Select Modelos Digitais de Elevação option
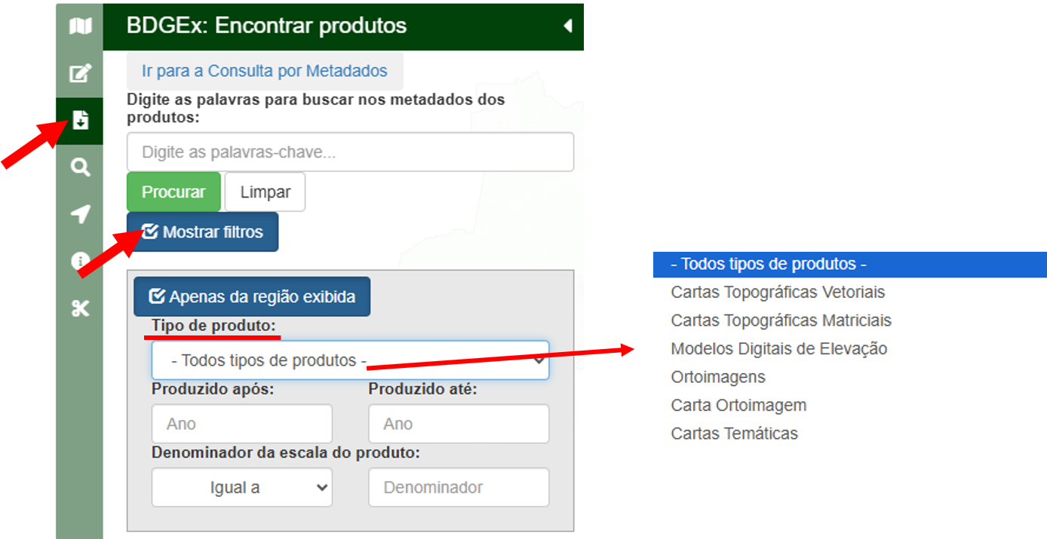Screen dimensions: 1047x539 (x=778, y=349)
